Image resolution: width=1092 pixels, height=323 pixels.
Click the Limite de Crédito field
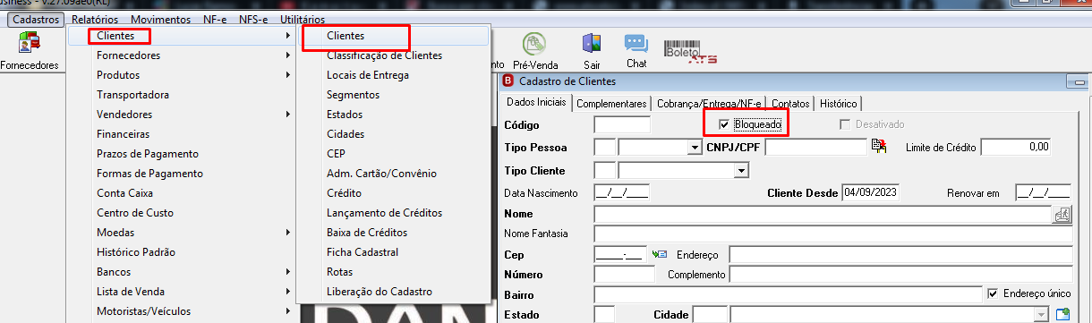pos(1016,147)
